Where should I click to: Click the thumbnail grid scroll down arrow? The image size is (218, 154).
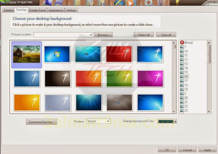coord(174,112)
